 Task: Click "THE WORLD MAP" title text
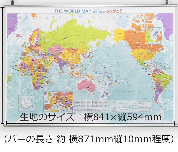[71, 11]
